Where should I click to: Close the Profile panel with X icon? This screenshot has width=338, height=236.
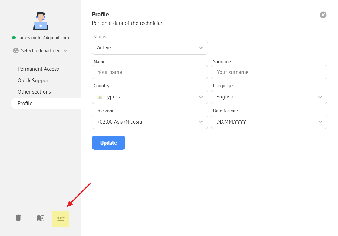click(x=323, y=15)
